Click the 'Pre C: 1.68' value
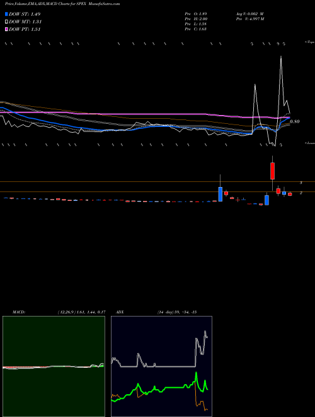This screenshot has width=315, height=417. point(196,28)
